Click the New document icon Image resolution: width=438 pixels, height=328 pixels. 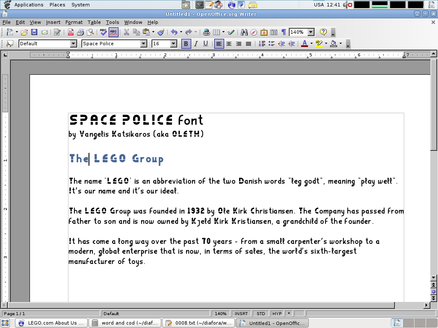coord(9,32)
